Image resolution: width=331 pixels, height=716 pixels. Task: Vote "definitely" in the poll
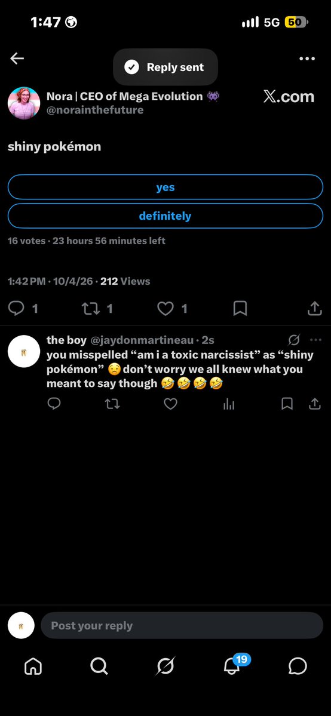click(x=166, y=216)
